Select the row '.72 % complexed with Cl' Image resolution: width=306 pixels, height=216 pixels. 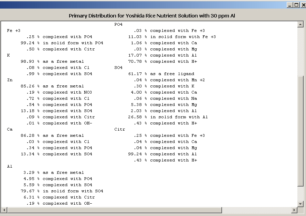(58, 98)
